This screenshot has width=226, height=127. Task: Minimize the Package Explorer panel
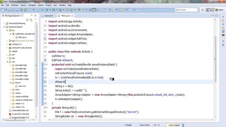31,15
